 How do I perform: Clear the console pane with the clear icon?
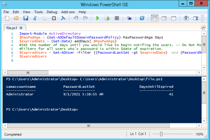63,18
